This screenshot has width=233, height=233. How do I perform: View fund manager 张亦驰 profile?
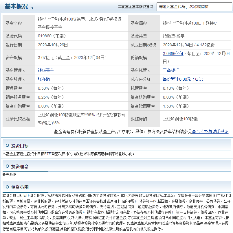coord(44,79)
